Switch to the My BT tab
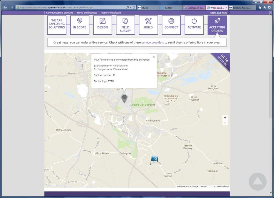This screenshot has width=274, height=198. click(x=148, y=8)
